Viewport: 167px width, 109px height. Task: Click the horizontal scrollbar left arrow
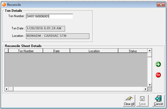(7, 89)
